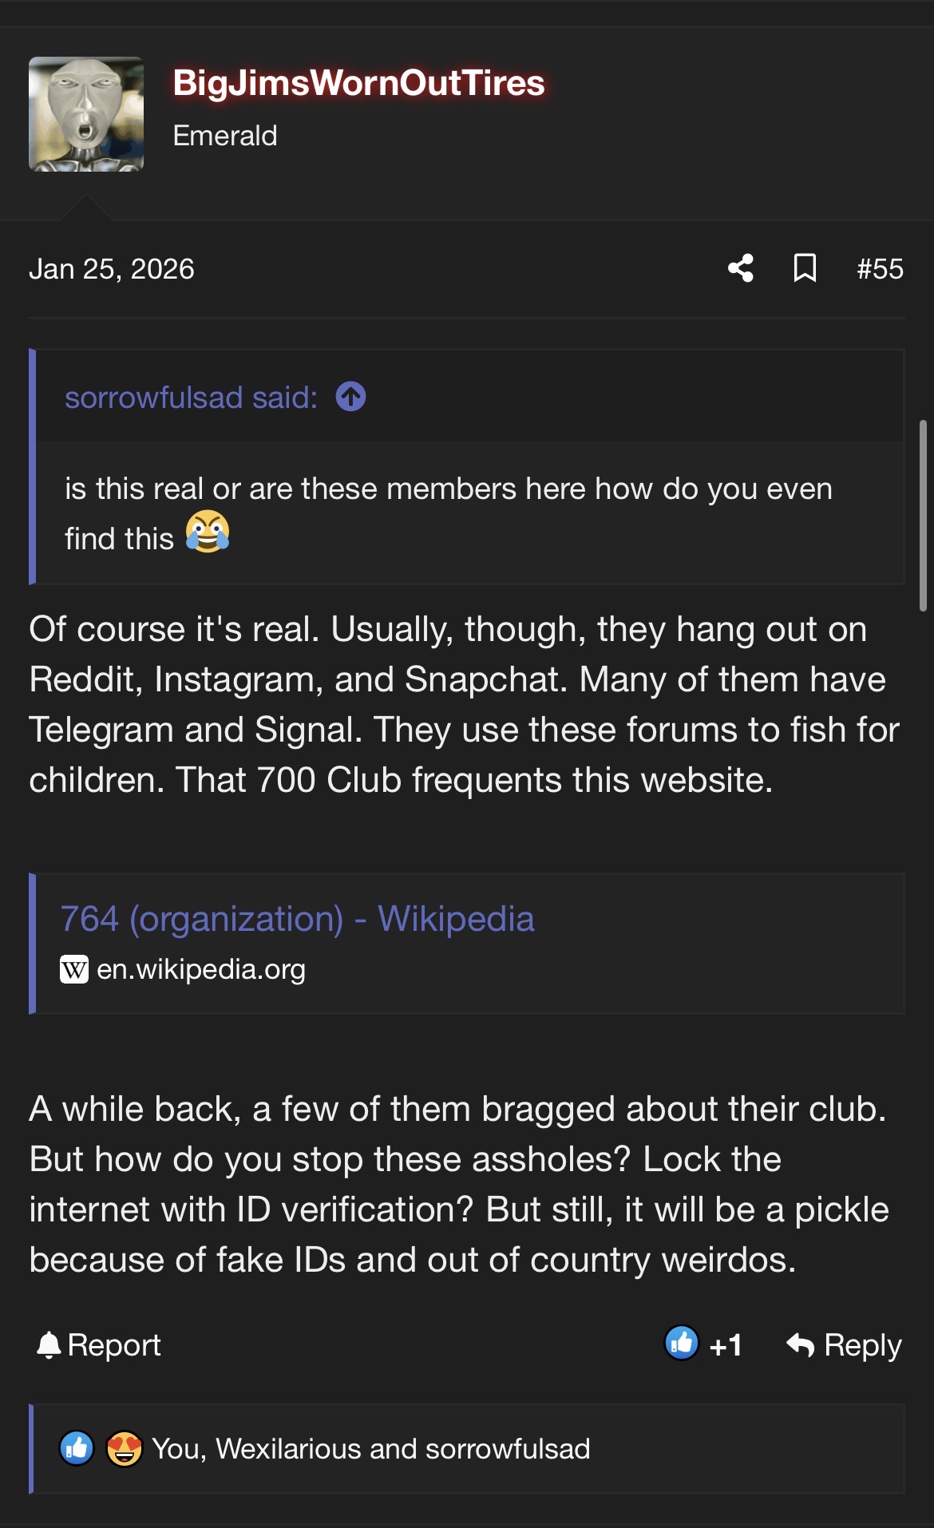The height and width of the screenshot is (1528, 934).
Task: Open BigJimsWornOutTires avatar thumbnail
Action: tap(86, 114)
